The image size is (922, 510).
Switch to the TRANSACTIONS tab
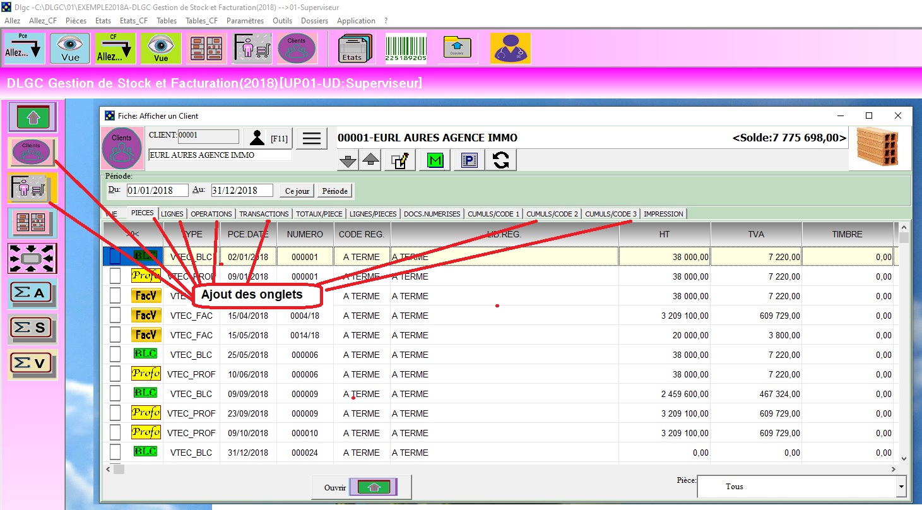[264, 214]
